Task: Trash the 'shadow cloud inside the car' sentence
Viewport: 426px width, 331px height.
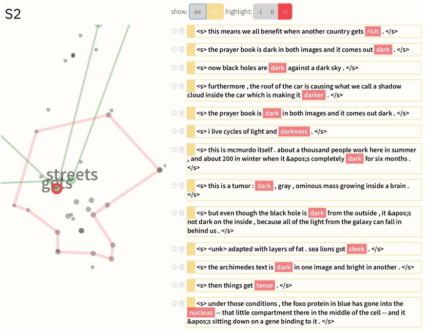Action: click(x=182, y=86)
